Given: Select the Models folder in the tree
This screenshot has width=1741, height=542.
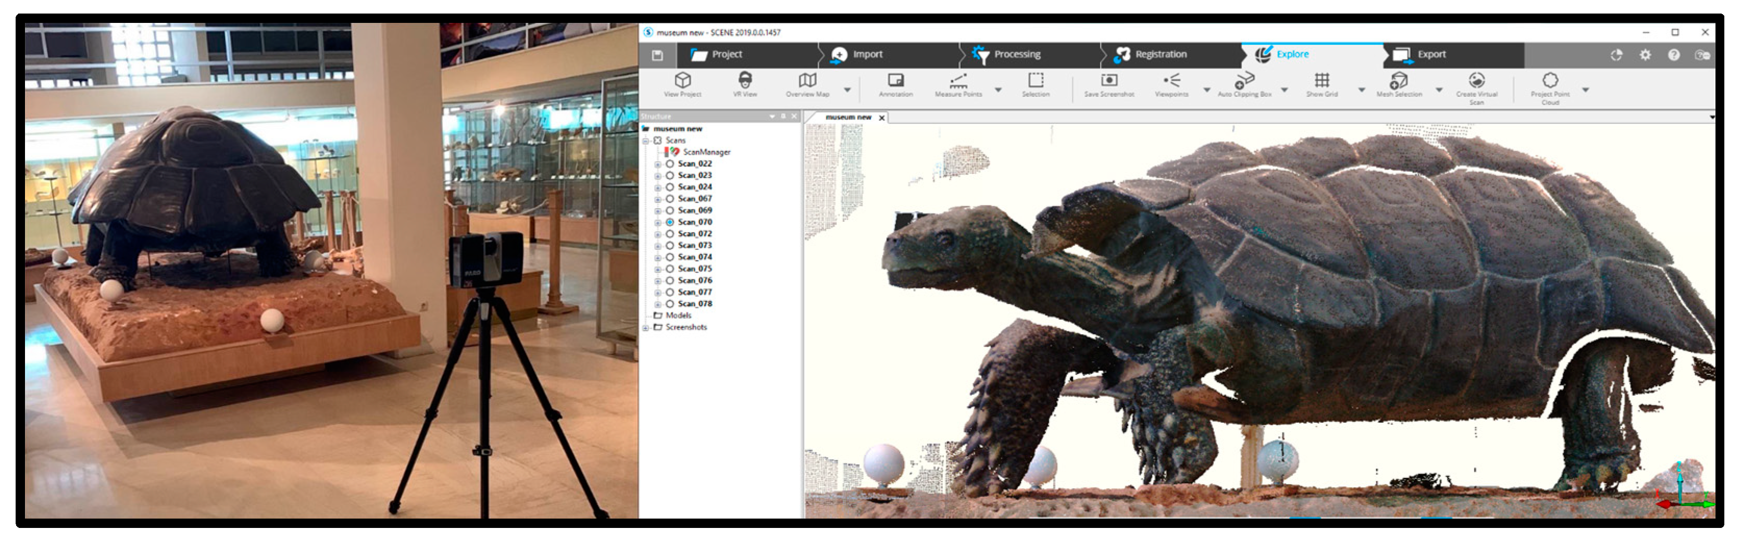Looking at the screenshot, I should pyautogui.click(x=678, y=316).
